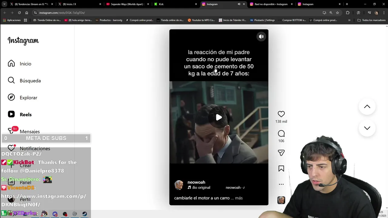View site information icon in address bar
Screen dimensions: 388x218
35,13
